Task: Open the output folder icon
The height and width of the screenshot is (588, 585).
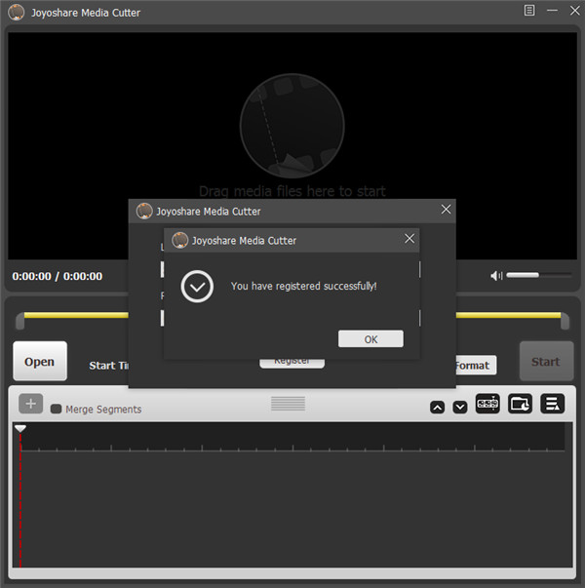Action: point(520,405)
